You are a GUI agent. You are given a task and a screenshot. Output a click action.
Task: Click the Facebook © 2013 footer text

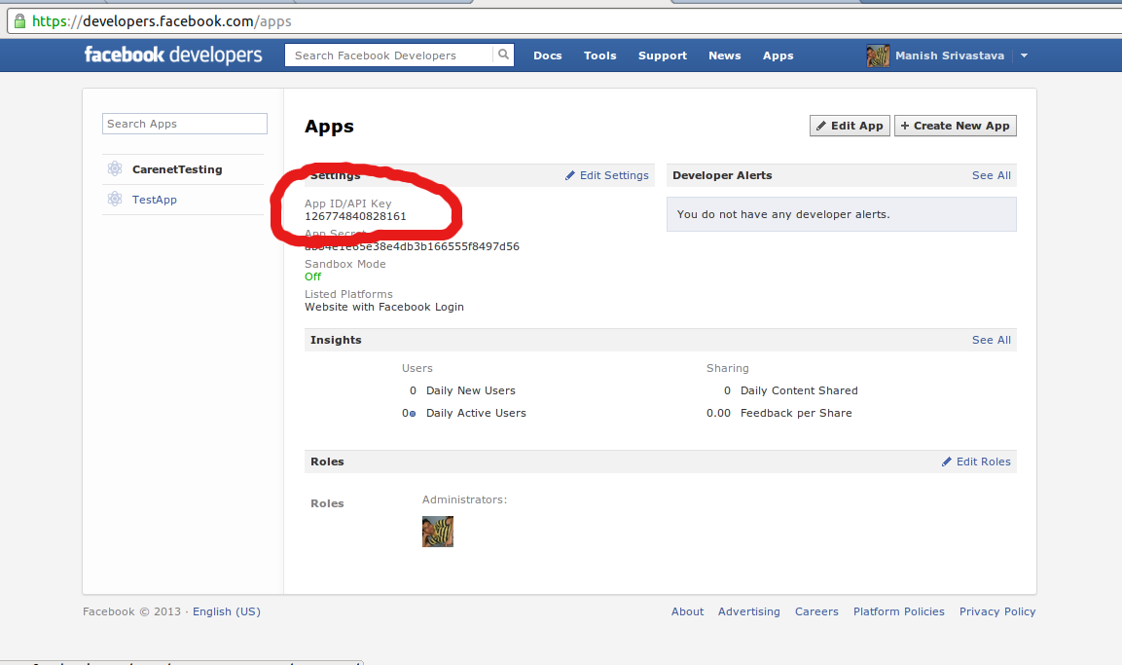131,611
